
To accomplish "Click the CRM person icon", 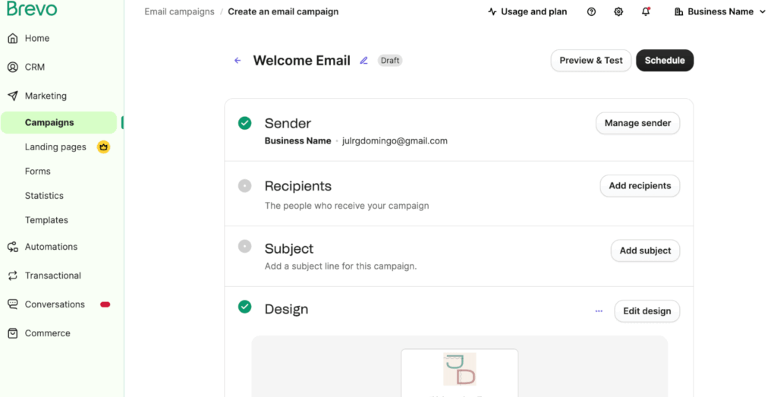I will pyautogui.click(x=13, y=67).
